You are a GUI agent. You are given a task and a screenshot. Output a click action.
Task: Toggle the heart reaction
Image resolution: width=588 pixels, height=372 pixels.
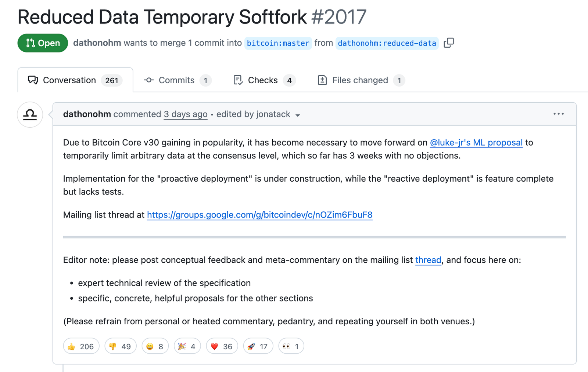click(x=222, y=346)
